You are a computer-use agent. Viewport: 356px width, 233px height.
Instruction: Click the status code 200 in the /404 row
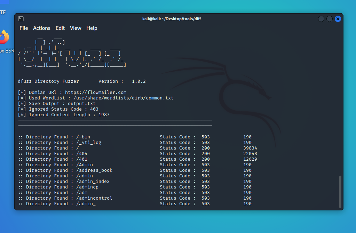tap(206, 154)
